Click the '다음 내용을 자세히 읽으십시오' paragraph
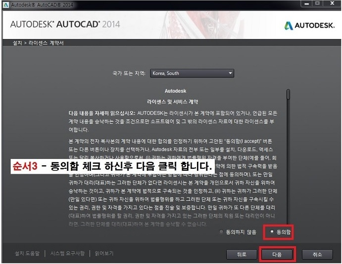 pos(173,121)
